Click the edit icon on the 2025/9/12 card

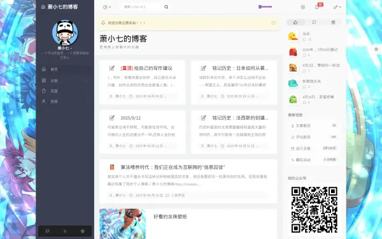pyautogui.click(x=112, y=118)
